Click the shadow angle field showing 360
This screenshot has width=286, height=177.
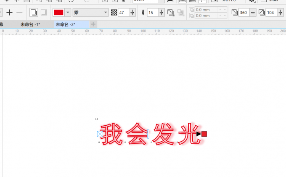point(244,13)
